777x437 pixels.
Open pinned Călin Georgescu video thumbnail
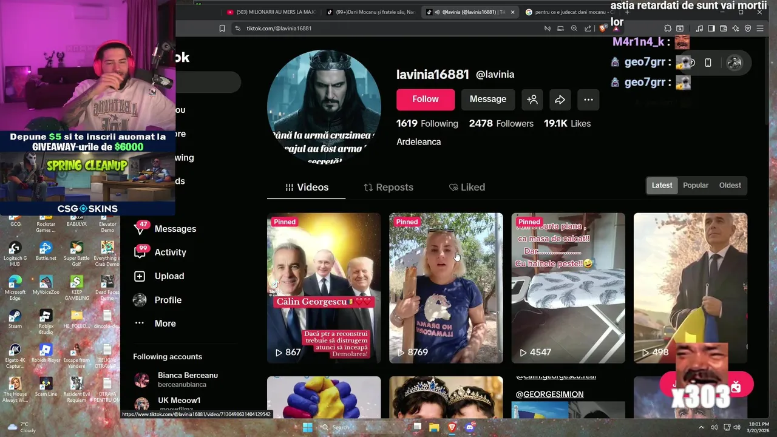[x=324, y=288]
